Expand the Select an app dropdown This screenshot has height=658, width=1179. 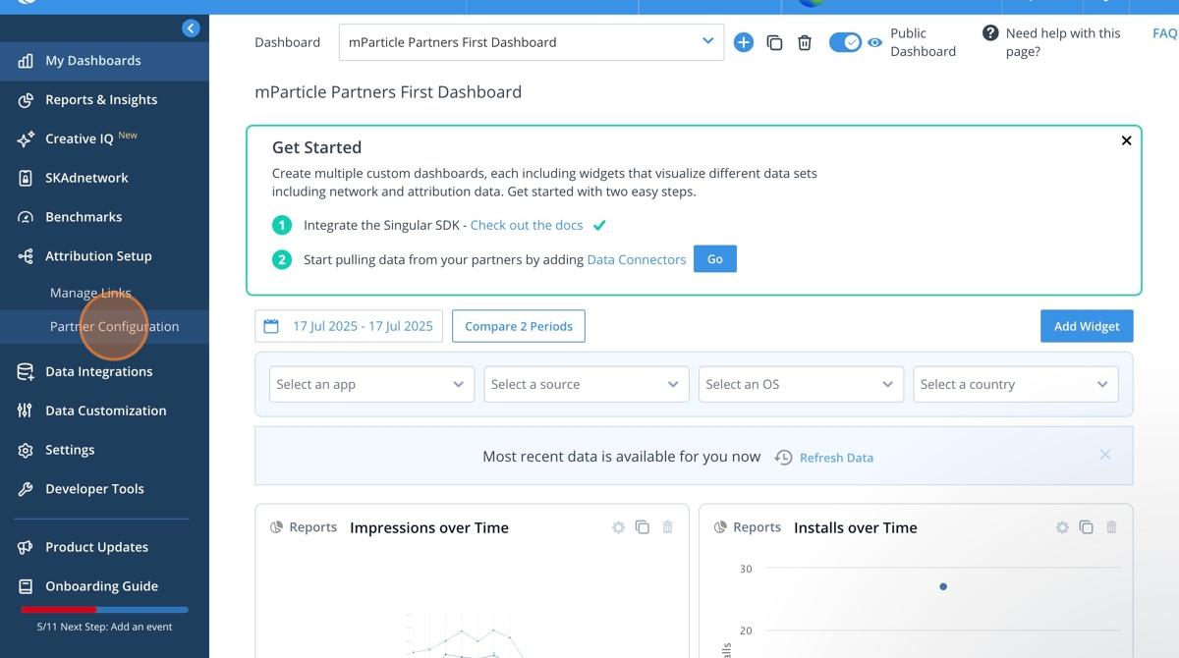pyautogui.click(x=370, y=384)
